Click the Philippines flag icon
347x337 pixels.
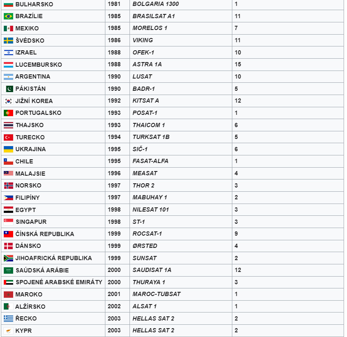(x=8, y=198)
